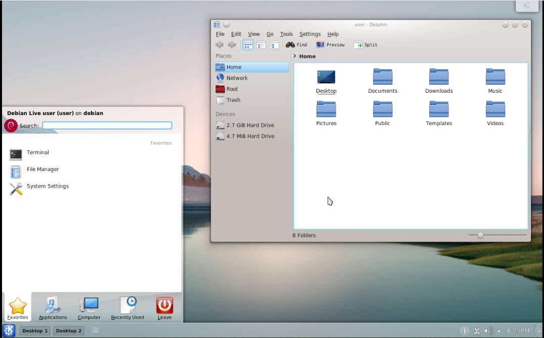Open the Settings menu
The image size is (544, 338).
click(x=309, y=34)
